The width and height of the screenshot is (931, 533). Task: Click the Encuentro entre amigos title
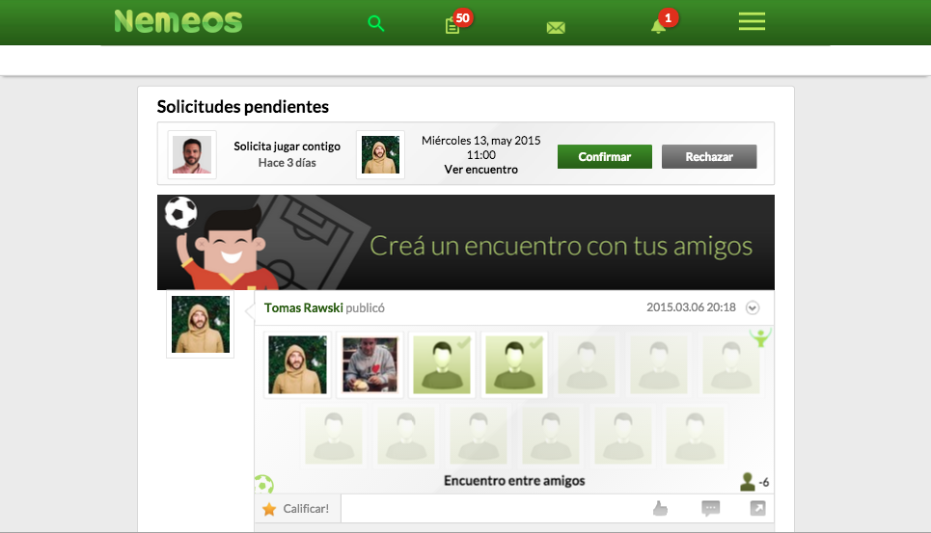pos(514,481)
